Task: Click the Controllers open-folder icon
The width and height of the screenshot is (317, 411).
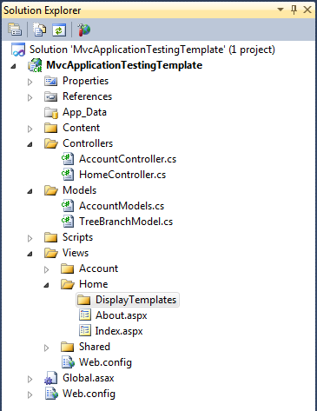Action: (51, 143)
